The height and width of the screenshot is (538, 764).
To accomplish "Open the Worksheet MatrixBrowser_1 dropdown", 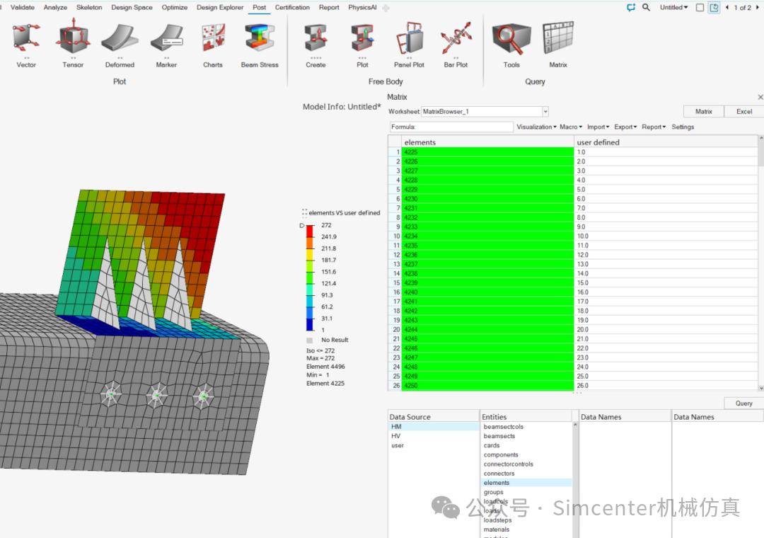I will coord(545,111).
